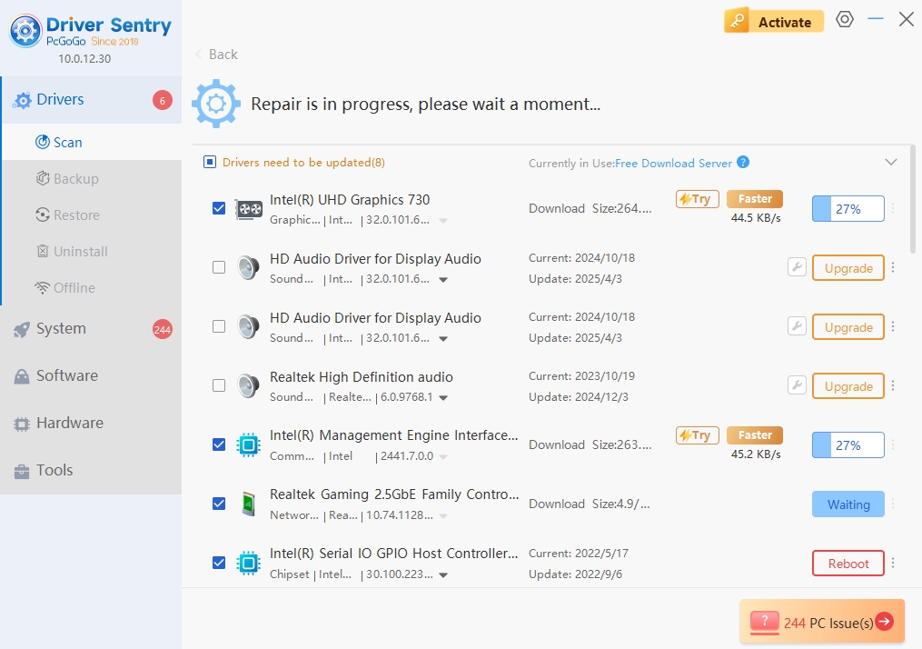
Task: Open version dropdown for Intel(R) UHD Graphics 730
Action: (x=443, y=221)
